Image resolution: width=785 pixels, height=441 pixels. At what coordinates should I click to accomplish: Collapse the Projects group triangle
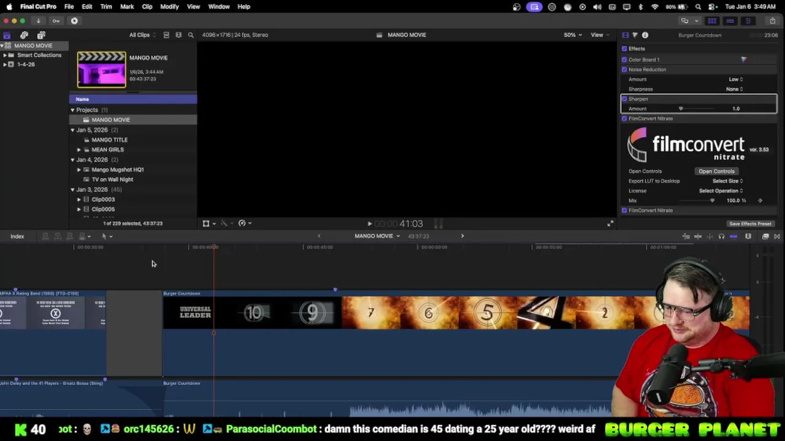pyautogui.click(x=72, y=110)
